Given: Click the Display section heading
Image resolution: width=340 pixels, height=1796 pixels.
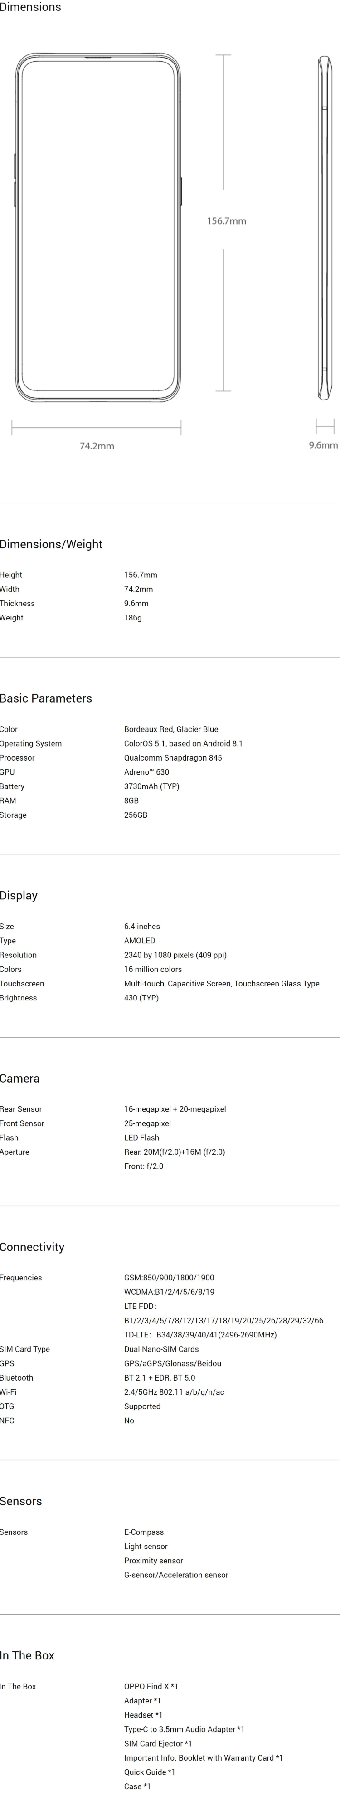Looking at the screenshot, I should [x=19, y=896].
